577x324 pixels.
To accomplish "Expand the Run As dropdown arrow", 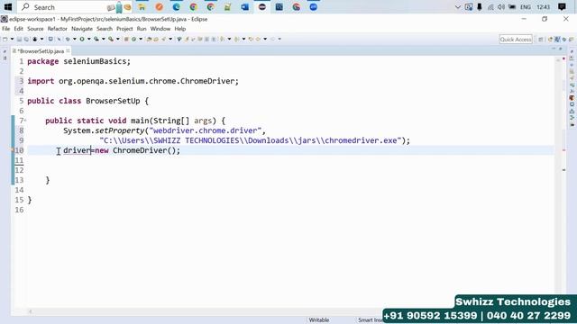I will click(x=88, y=39).
